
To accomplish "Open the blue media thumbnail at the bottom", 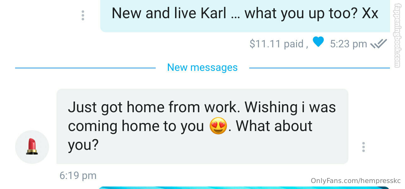I will [x=244, y=188].
